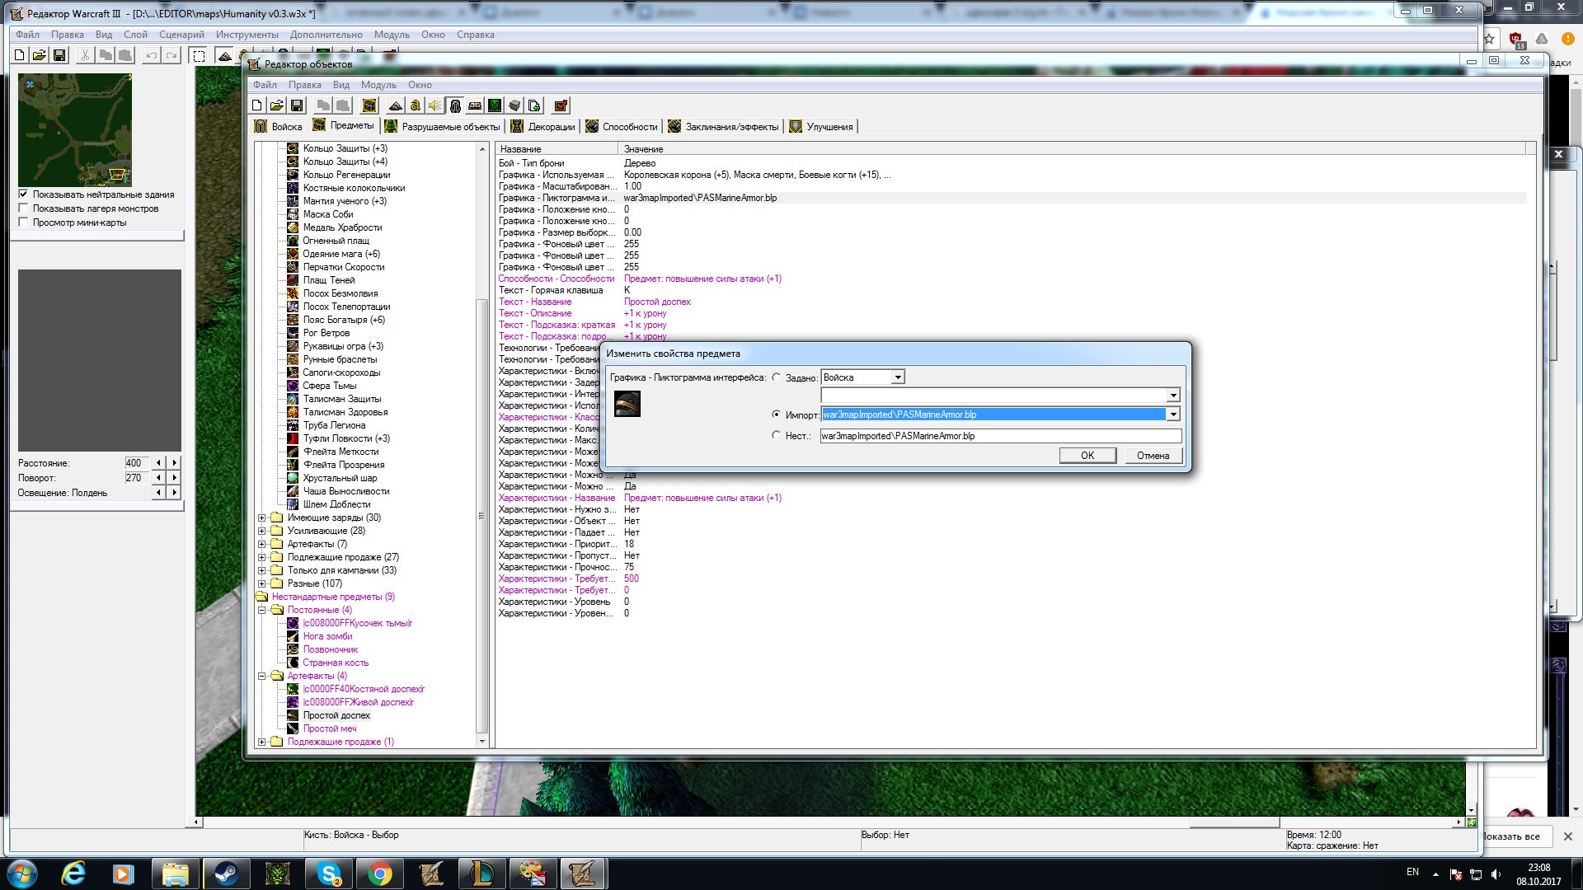Click Redo arrow in main editor toolbar
Viewport: 1583px width, 890px height.
[171, 55]
